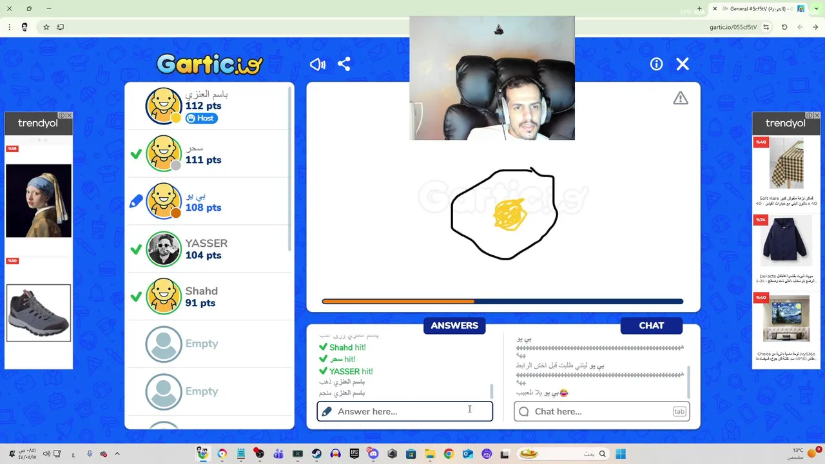Viewport: 825px width, 464px height.
Task: Click YASSER's avatar photo
Action: [164, 249]
